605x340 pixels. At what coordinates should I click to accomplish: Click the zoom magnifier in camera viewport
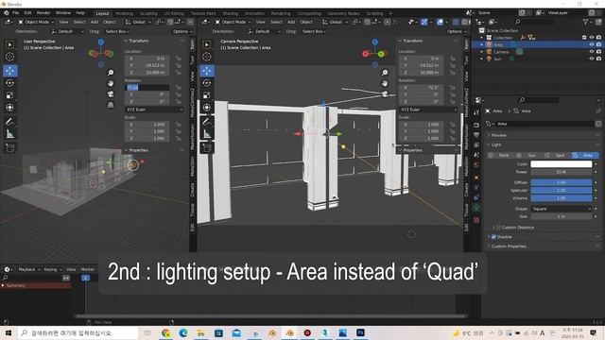(385, 73)
